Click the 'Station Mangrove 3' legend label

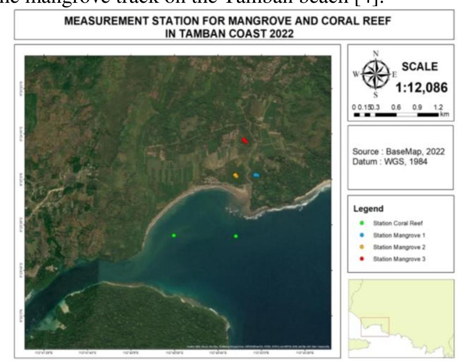pyautogui.click(x=399, y=259)
